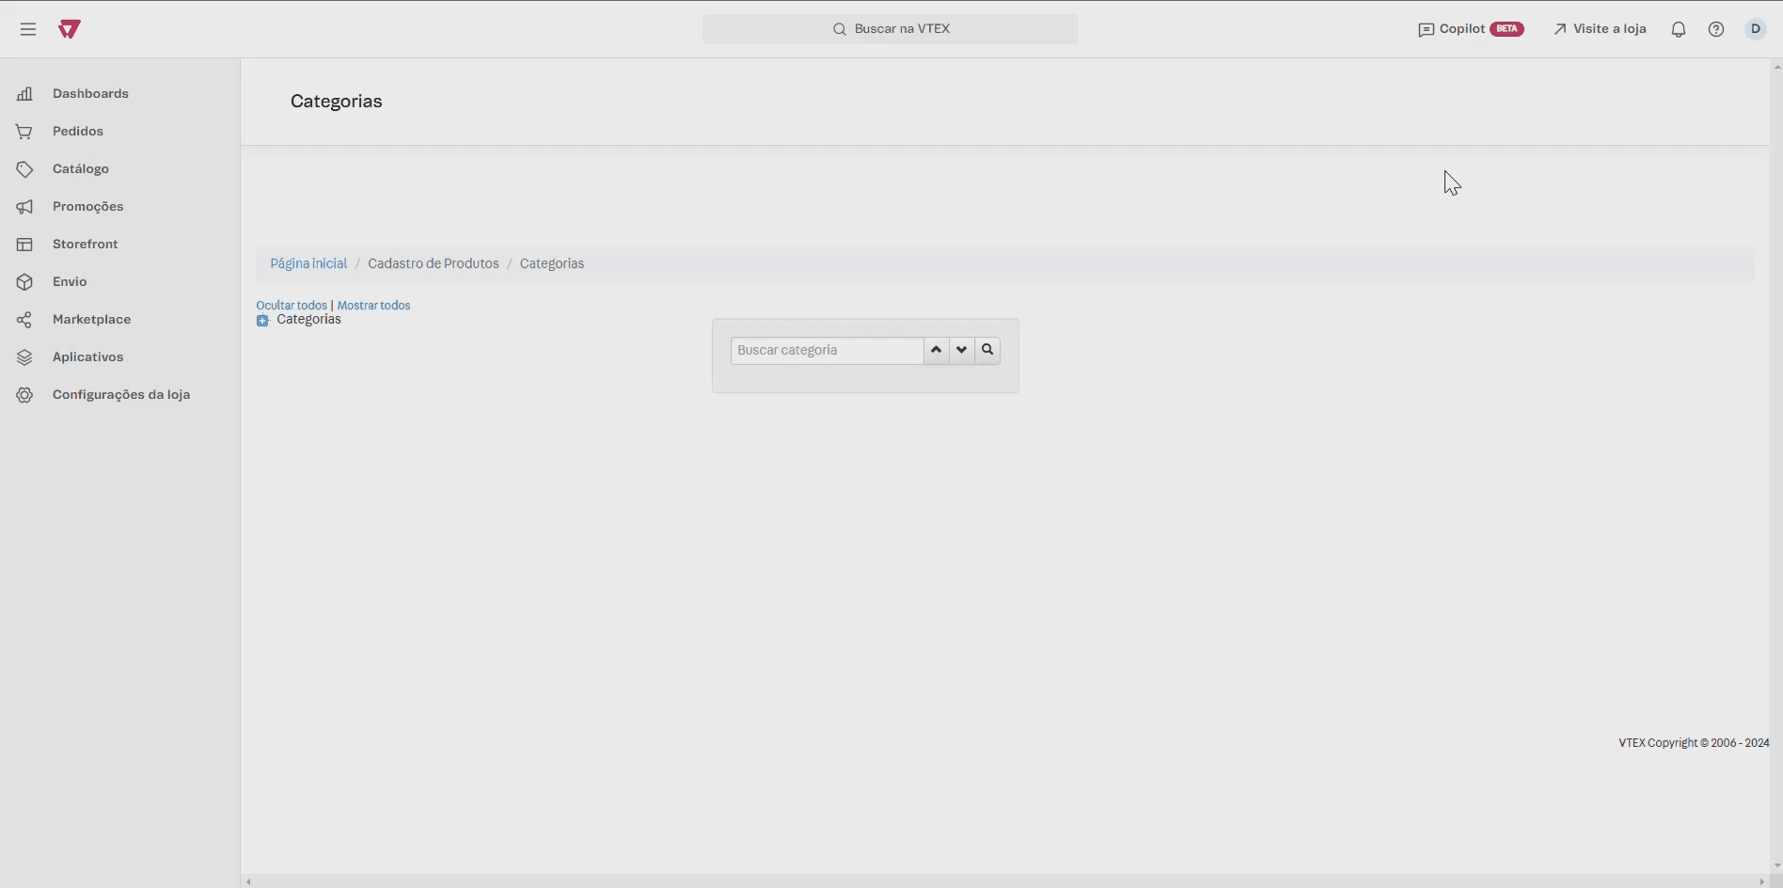Click the BETA badge next to Copilot
The image size is (1783, 888).
tap(1507, 29)
